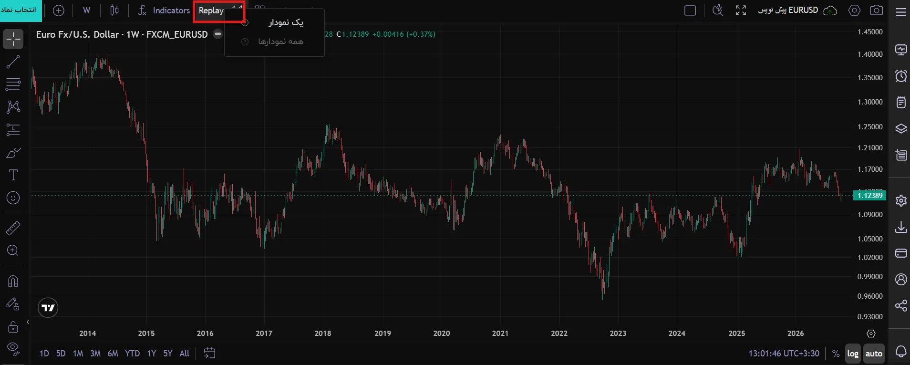910x365 pixels.
Task: Select the trend line drawing tool
Action: tap(13, 62)
